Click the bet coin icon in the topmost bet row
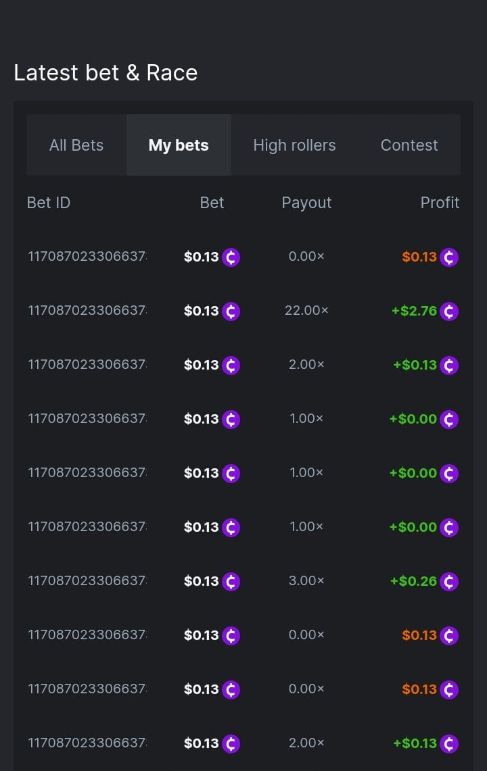 point(231,257)
